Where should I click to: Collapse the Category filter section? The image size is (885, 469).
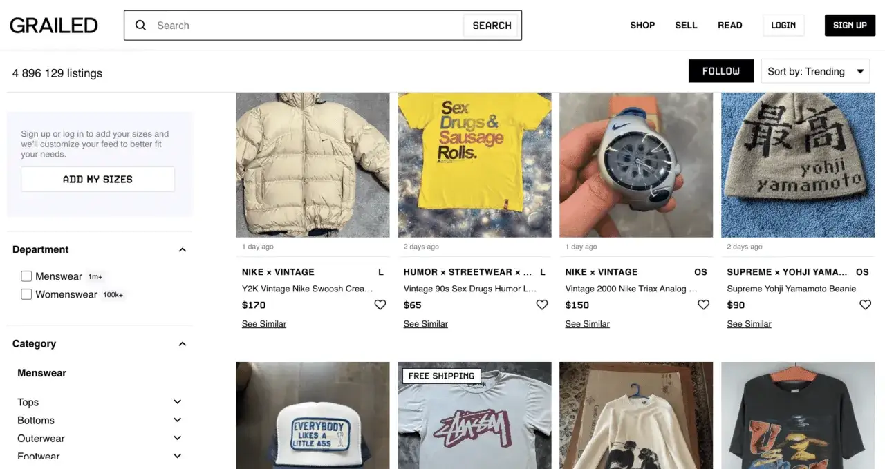point(183,344)
